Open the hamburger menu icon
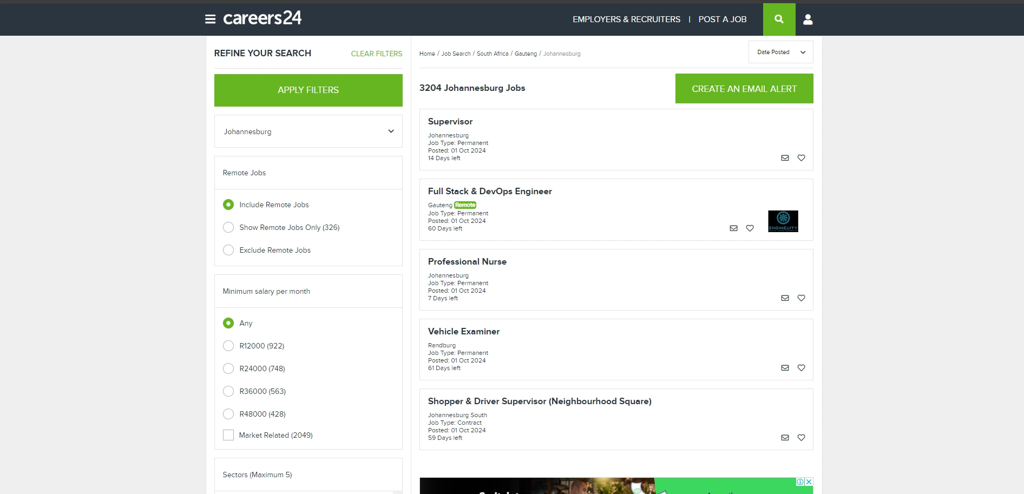Viewport: 1024px width, 494px height. (x=211, y=19)
